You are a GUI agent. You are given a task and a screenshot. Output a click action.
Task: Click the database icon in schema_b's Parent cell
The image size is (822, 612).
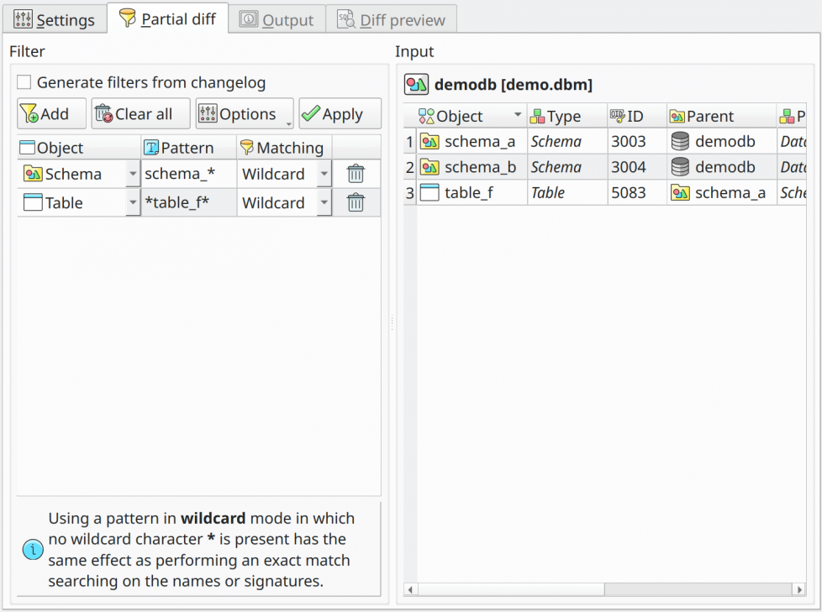tap(681, 167)
